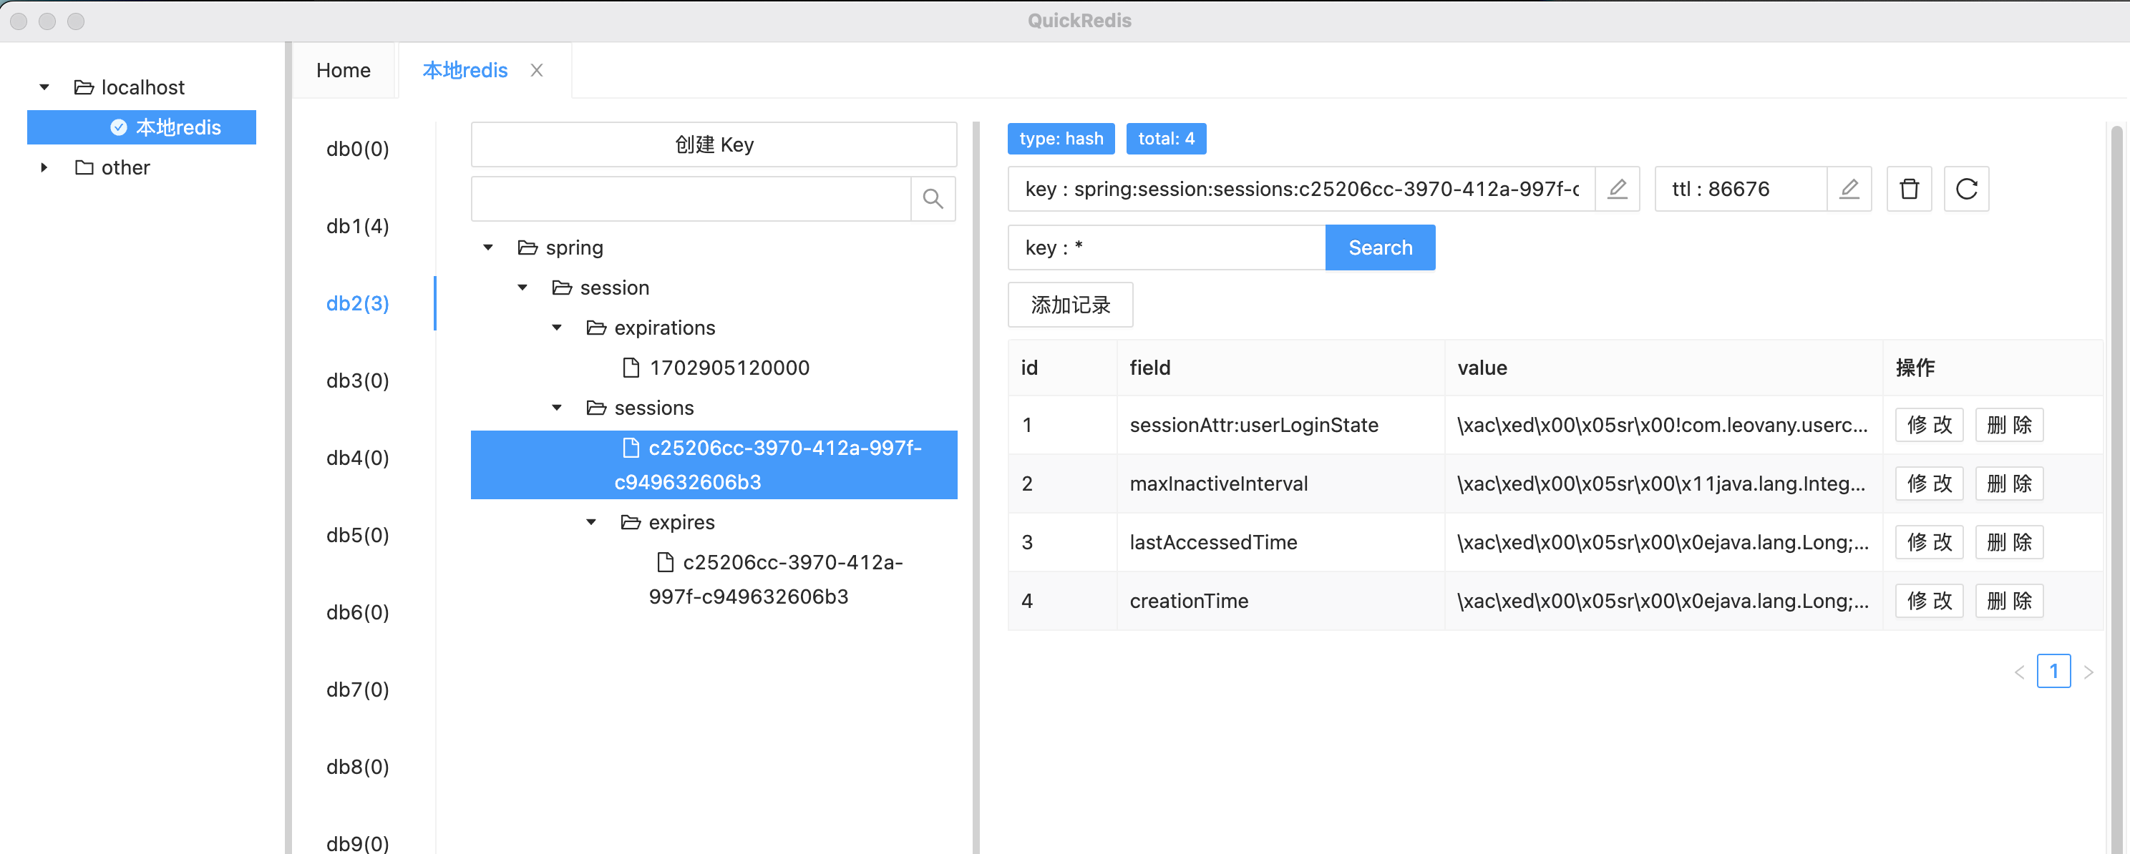The image size is (2130, 854).
Task: Click file icon of expires c25206cc key
Action: [x=665, y=562]
